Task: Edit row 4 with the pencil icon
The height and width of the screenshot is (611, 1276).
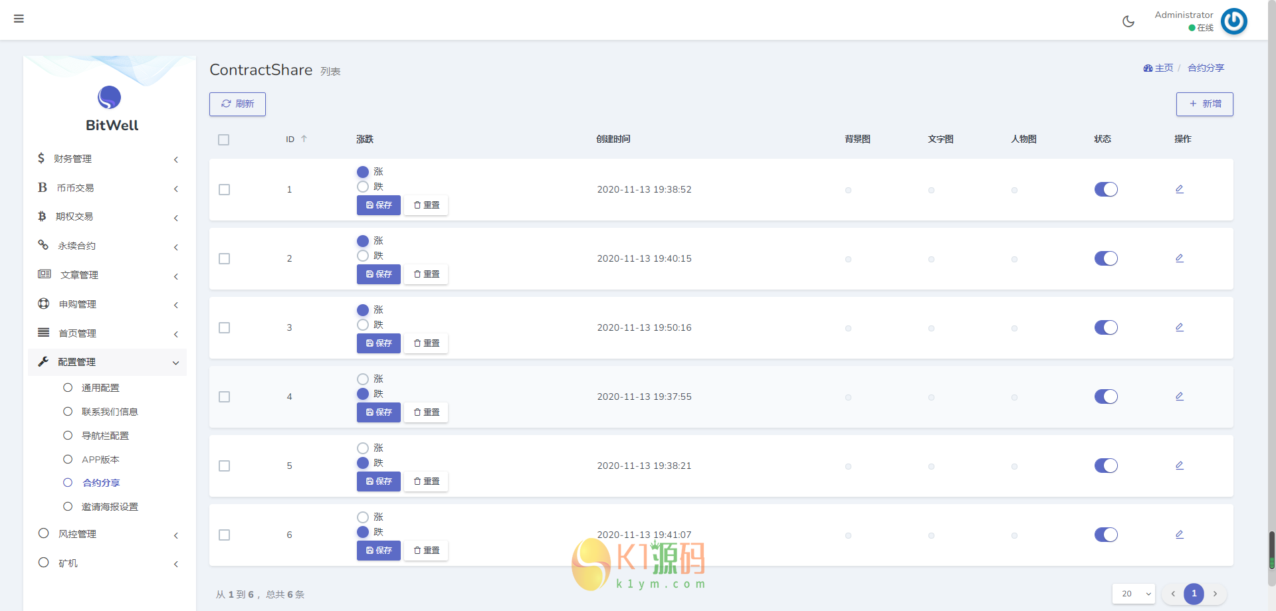Action: [x=1180, y=396]
